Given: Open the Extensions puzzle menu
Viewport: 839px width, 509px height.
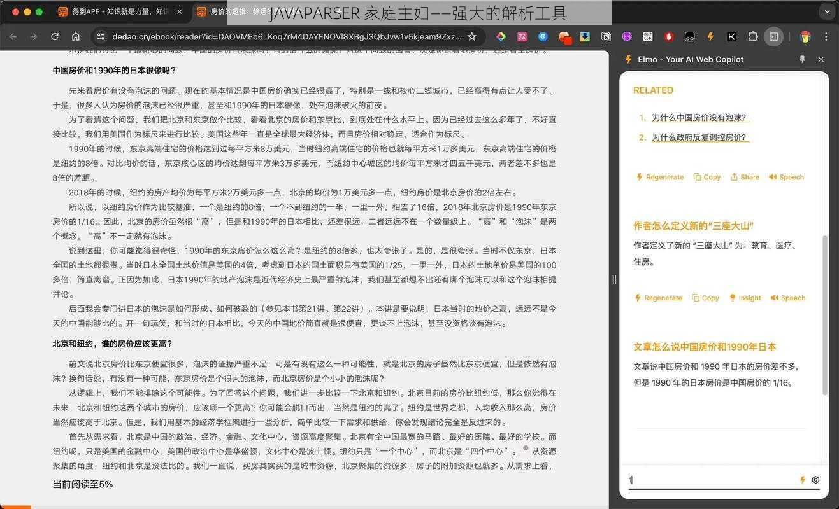Looking at the screenshot, I should coord(752,37).
